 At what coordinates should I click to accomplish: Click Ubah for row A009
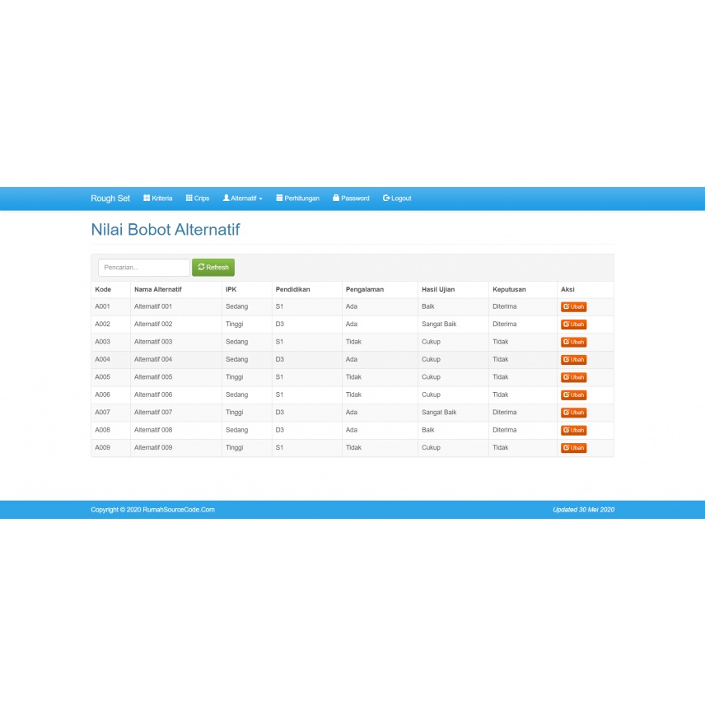(574, 448)
